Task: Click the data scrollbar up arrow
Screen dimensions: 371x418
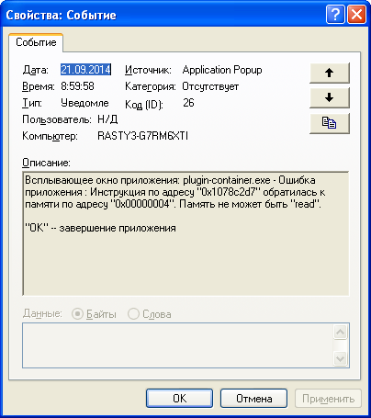Action: coord(341,333)
